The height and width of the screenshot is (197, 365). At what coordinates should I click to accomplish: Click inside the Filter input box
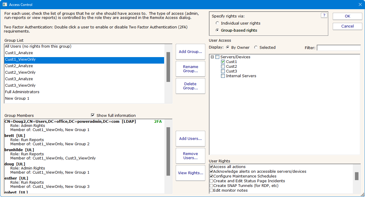pos(339,47)
